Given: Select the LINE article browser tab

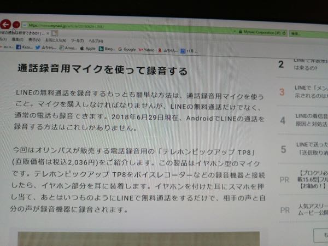Looking at the screenshot, I should pos(22,33).
